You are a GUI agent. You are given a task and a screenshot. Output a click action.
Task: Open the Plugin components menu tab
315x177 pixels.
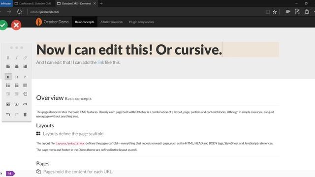(142, 22)
